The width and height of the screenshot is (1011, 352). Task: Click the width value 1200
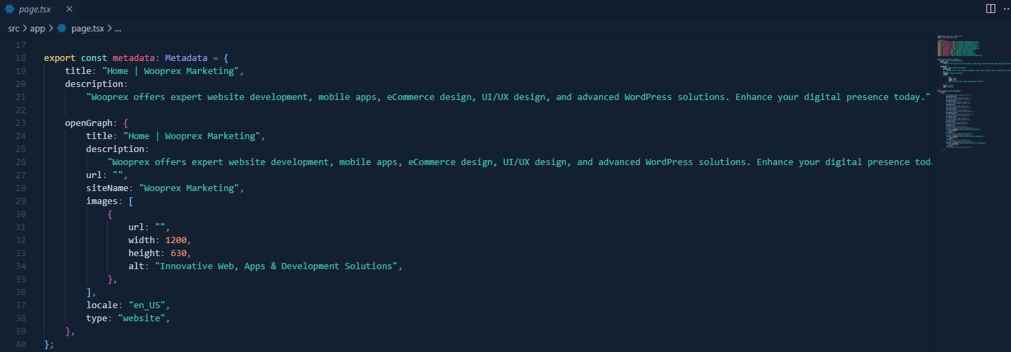[176, 240]
